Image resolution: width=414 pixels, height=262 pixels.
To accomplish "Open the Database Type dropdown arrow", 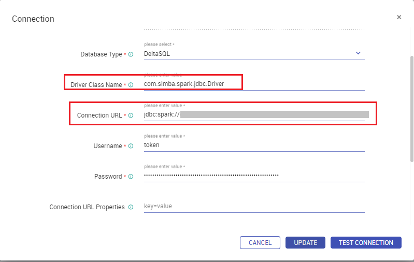I will point(358,53).
